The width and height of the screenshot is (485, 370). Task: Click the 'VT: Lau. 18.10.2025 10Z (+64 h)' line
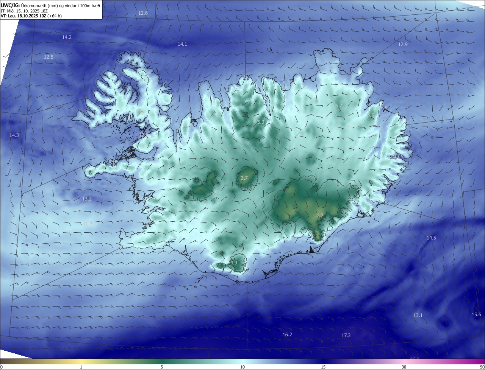[x=31, y=16]
